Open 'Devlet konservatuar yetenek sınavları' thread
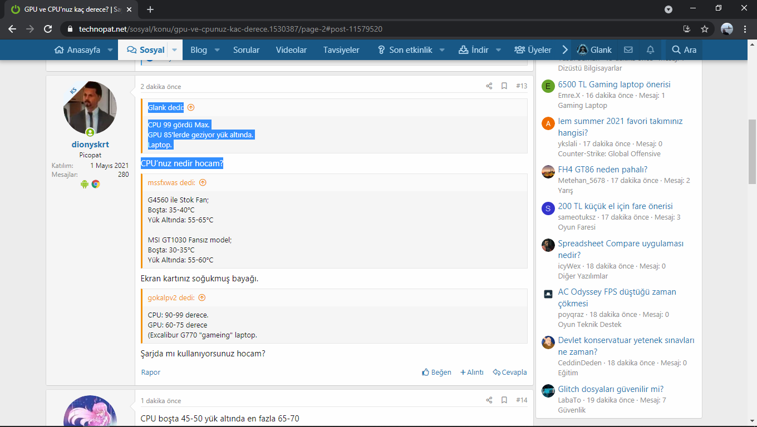757x427 pixels. pyautogui.click(x=626, y=346)
